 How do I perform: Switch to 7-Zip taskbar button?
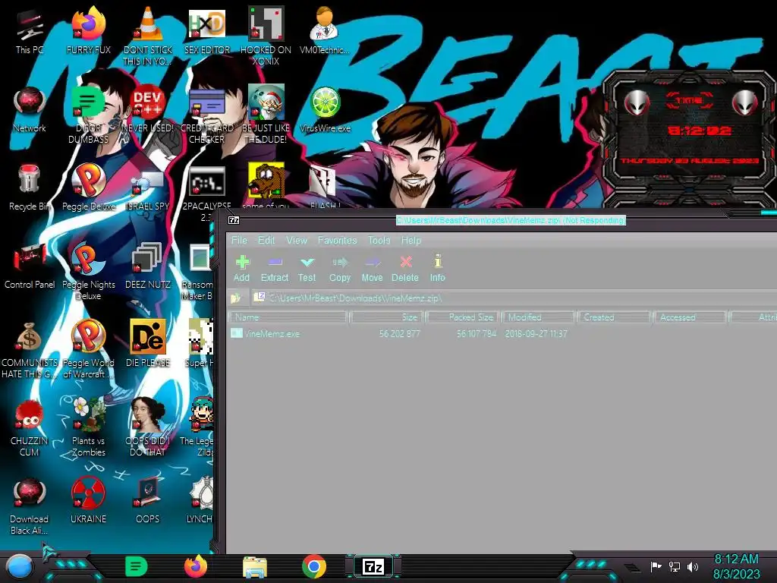373,566
